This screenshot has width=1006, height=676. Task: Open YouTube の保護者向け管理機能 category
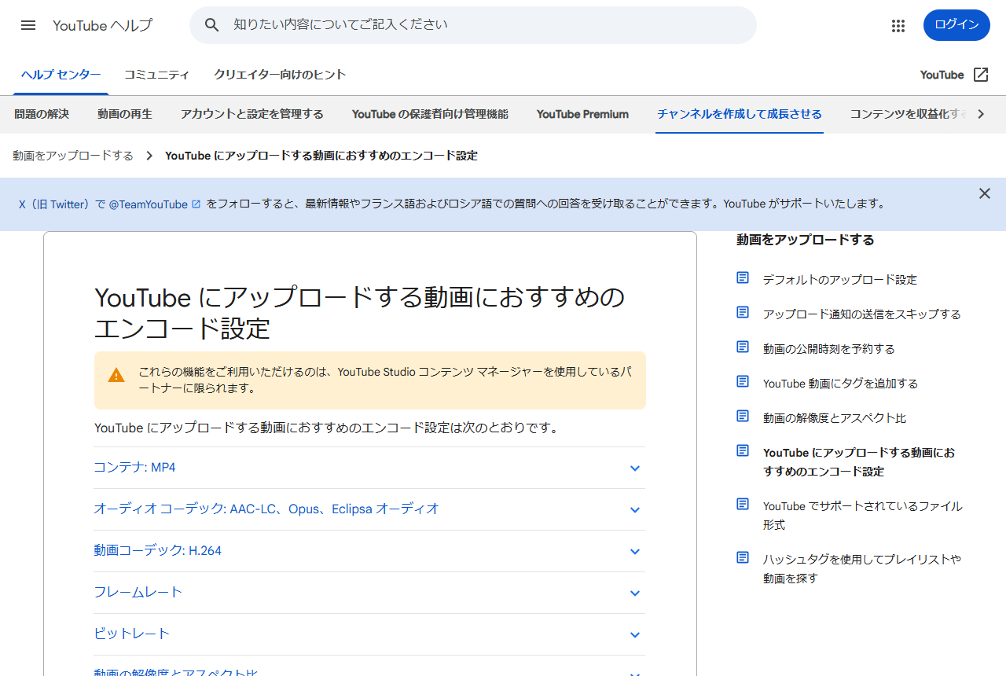click(430, 114)
